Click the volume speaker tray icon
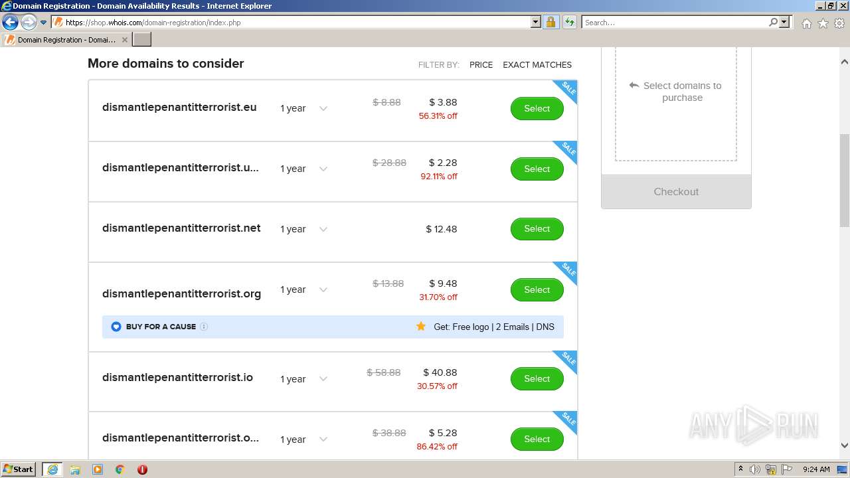Viewport: 850px width, 478px height. pyautogui.click(x=755, y=469)
